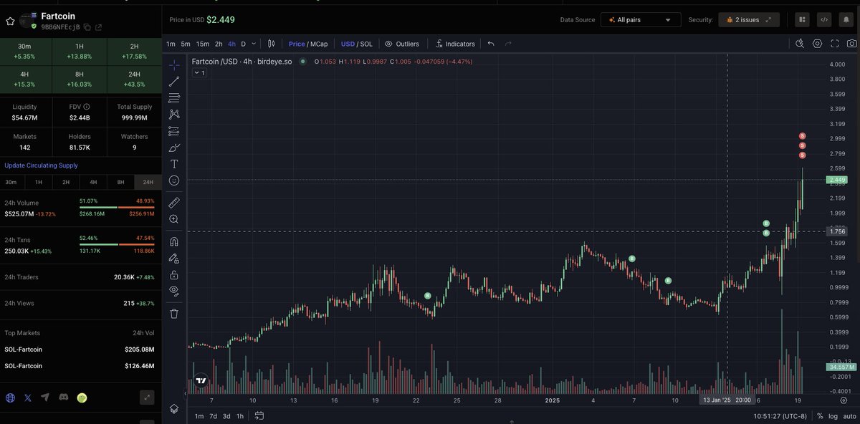Image resolution: width=860 pixels, height=424 pixels.
Task: Toggle percent scale on price axis
Action: pyautogui.click(x=820, y=415)
